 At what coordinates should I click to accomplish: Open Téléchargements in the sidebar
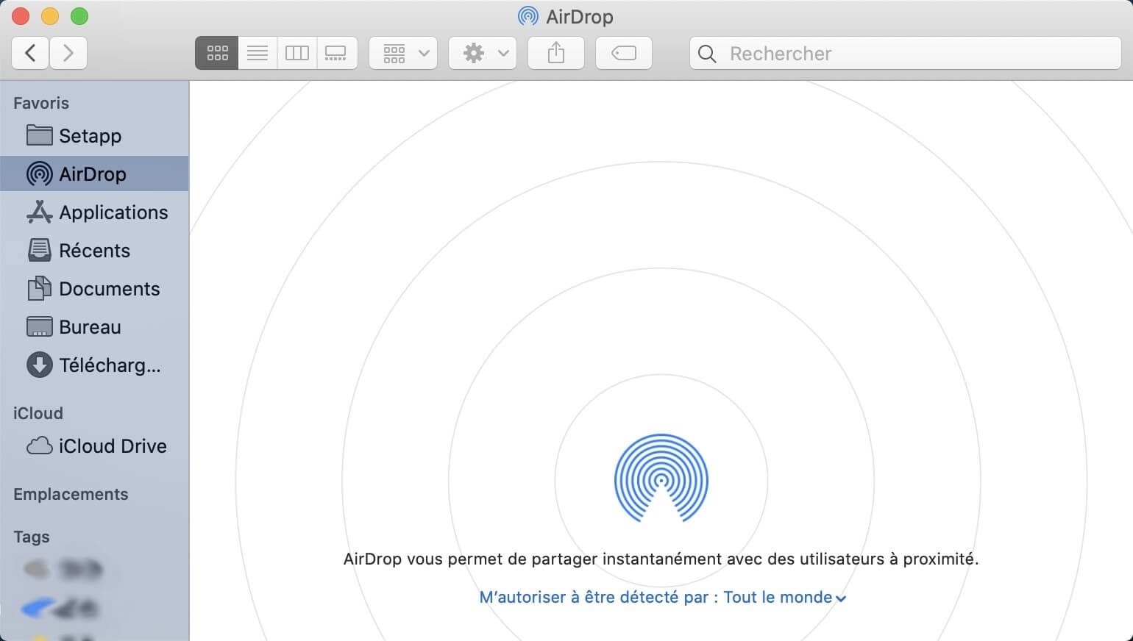pyautogui.click(x=94, y=365)
